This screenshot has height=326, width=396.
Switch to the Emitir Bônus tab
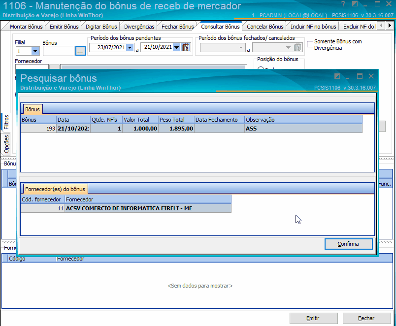pyautogui.click(x=64, y=27)
